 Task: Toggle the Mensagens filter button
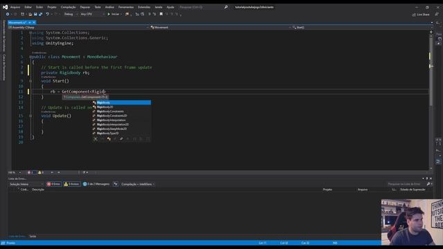tap(96, 184)
